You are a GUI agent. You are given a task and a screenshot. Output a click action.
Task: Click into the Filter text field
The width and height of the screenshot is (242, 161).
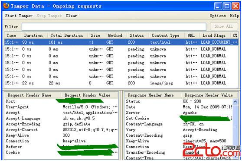point(114,27)
